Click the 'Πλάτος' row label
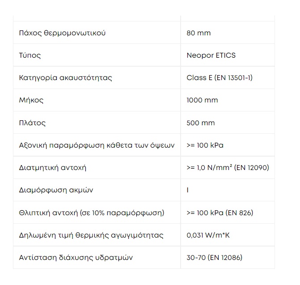The width and height of the screenshot is (300, 285). coord(32,123)
